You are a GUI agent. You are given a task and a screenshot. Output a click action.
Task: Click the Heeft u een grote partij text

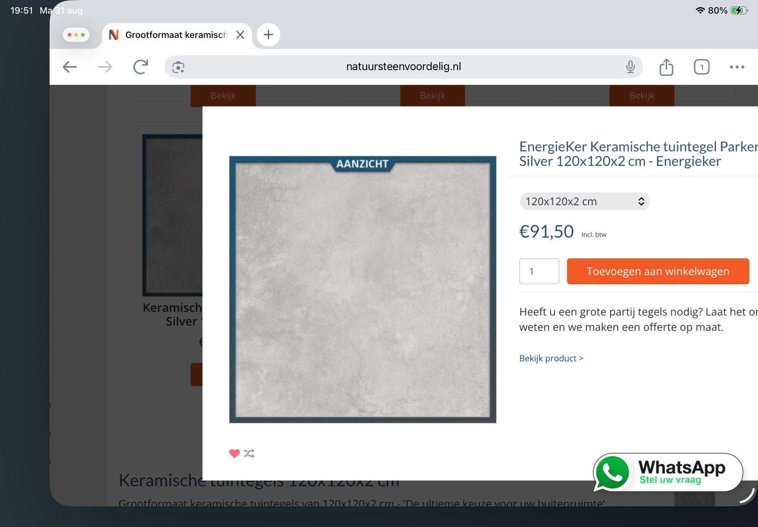click(x=638, y=319)
